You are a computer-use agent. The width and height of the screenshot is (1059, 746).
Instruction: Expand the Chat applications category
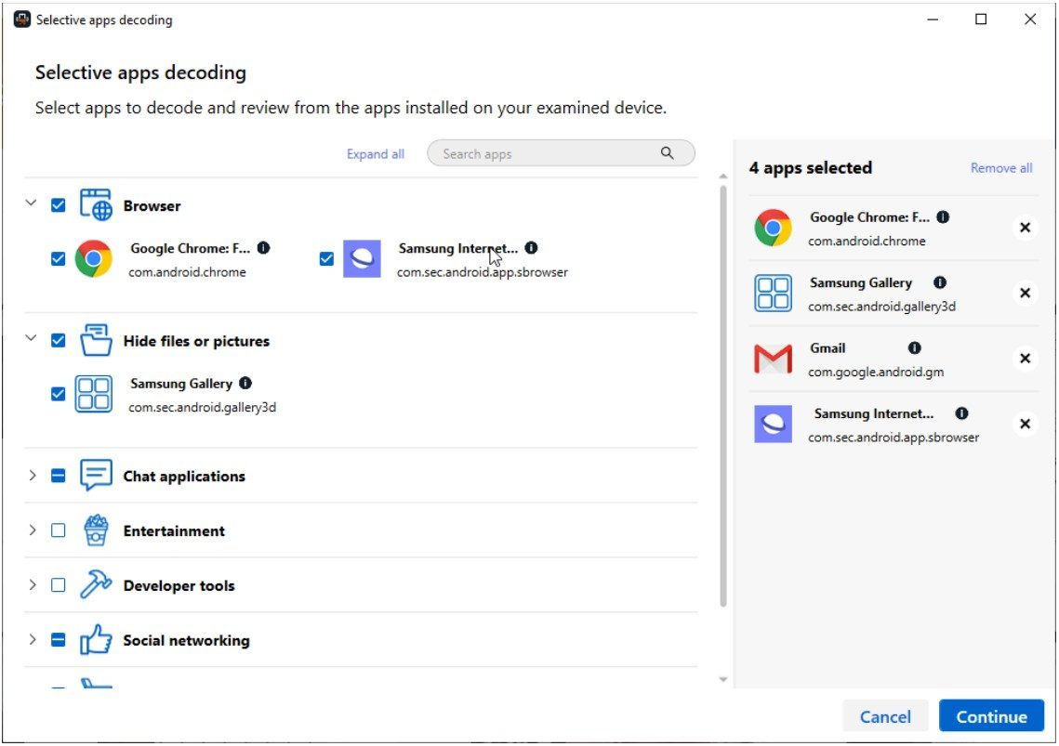point(32,476)
